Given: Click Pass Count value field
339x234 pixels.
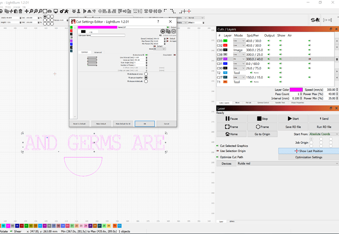Looking at the screenshot, I should pos(296,94).
